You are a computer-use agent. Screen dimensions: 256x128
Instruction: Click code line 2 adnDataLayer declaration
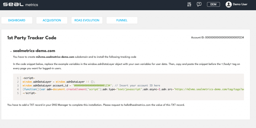point(59,82)
